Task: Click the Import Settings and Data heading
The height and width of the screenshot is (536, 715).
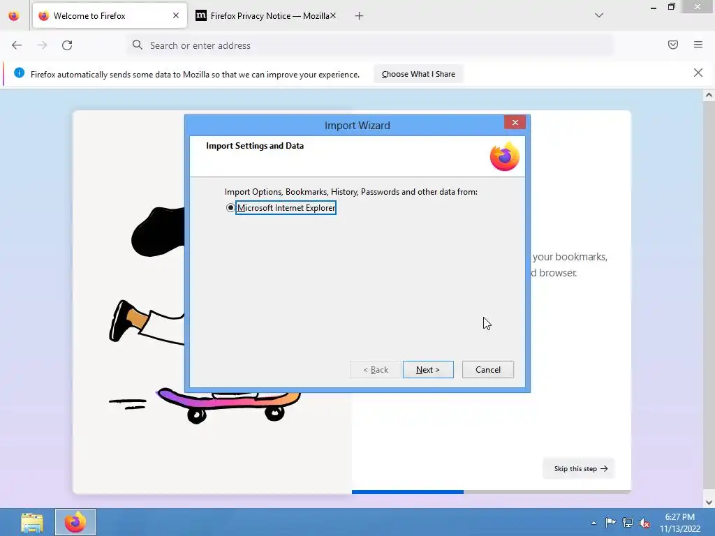Action: (x=254, y=146)
